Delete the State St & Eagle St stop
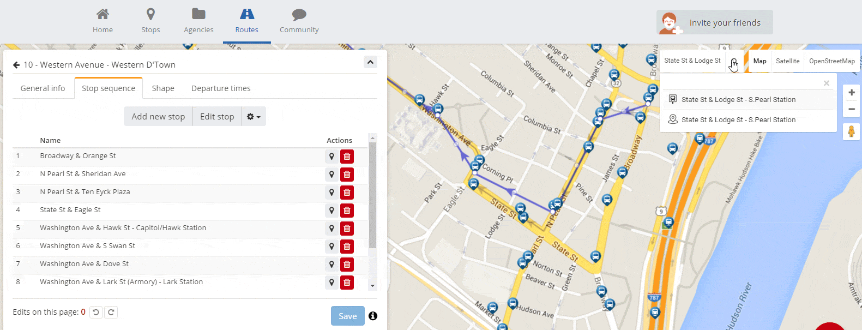 pyautogui.click(x=347, y=211)
